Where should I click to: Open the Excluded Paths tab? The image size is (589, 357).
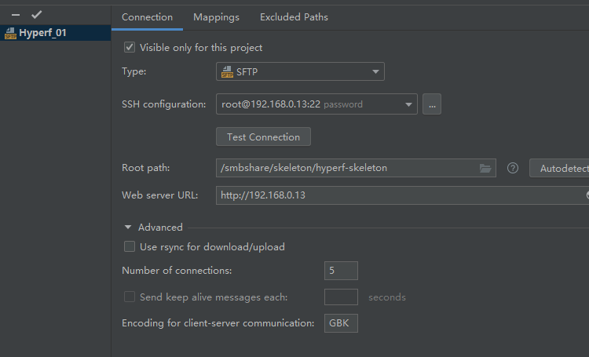[x=294, y=17]
